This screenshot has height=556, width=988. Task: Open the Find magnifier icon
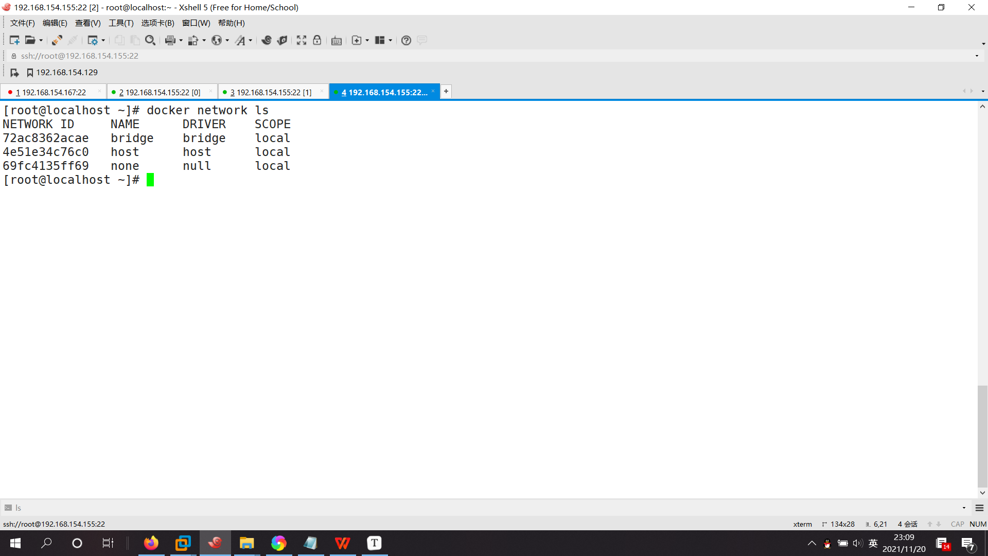point(150,40)
